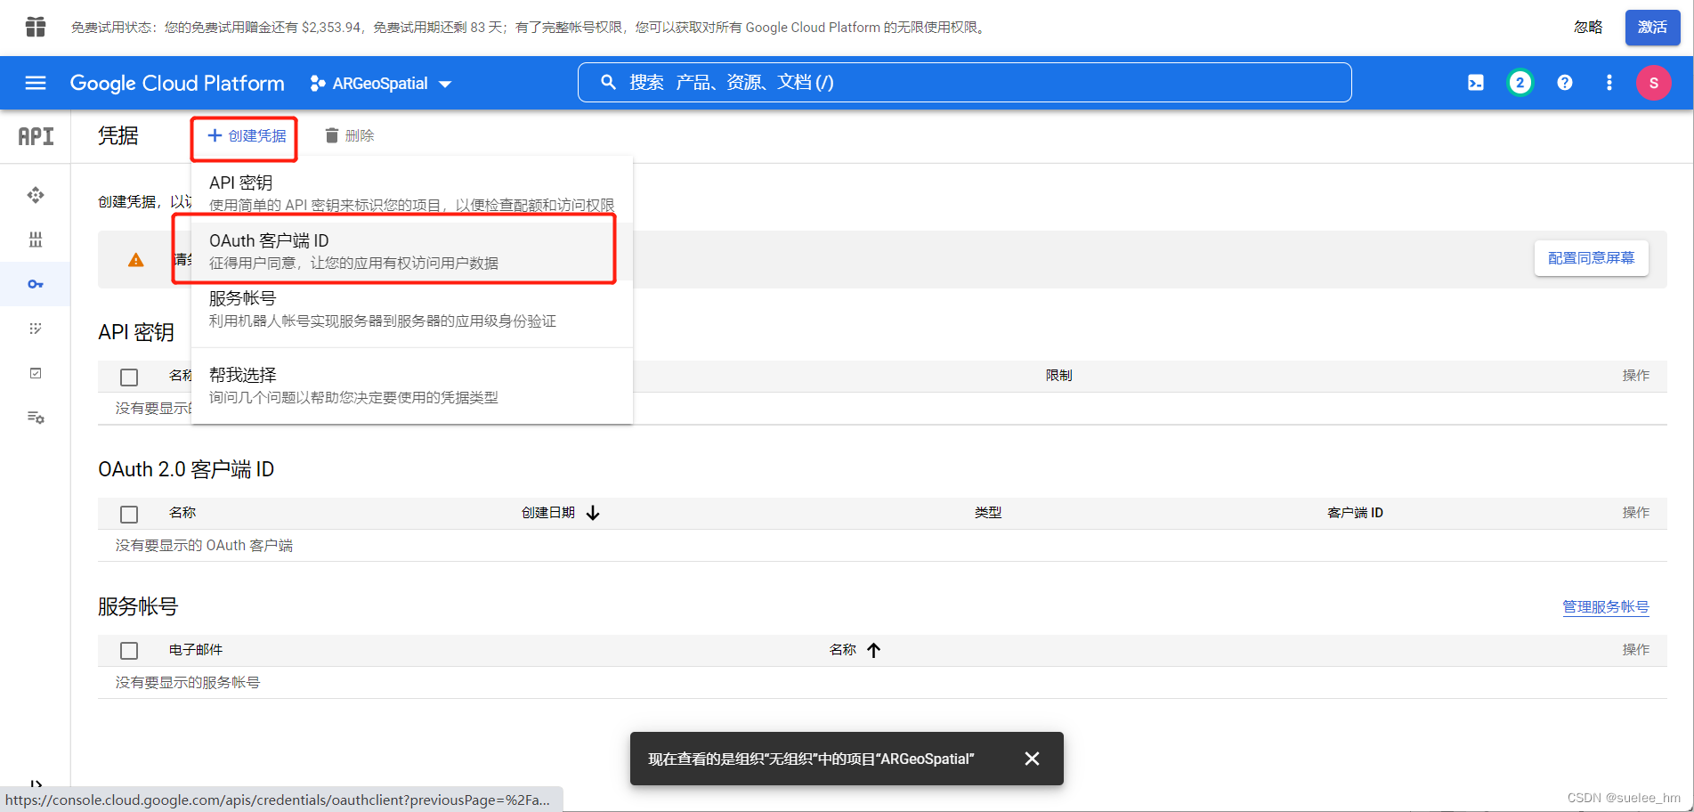Click Google Cloud Platform logo text
This screenshot has height=812, width=1694.
(177, 83)
